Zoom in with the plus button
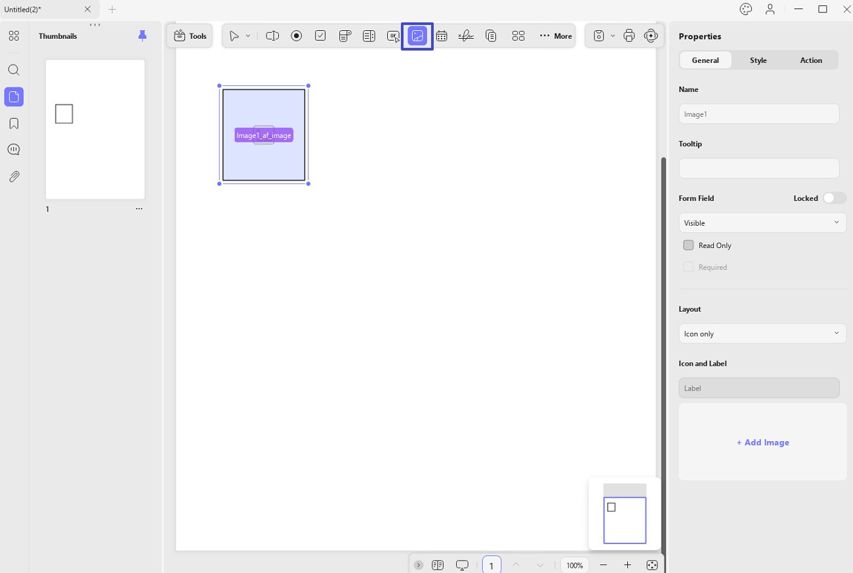Image resolution: width=853 pixels, height=573 pixels. click(627, 565)
